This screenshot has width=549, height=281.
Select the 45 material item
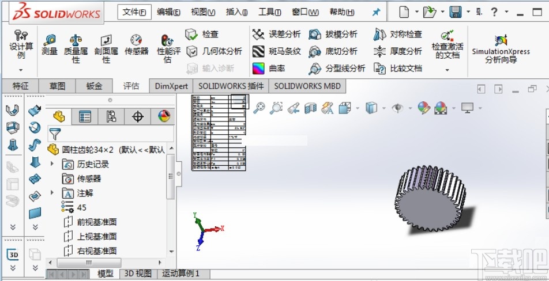point(74,207)
